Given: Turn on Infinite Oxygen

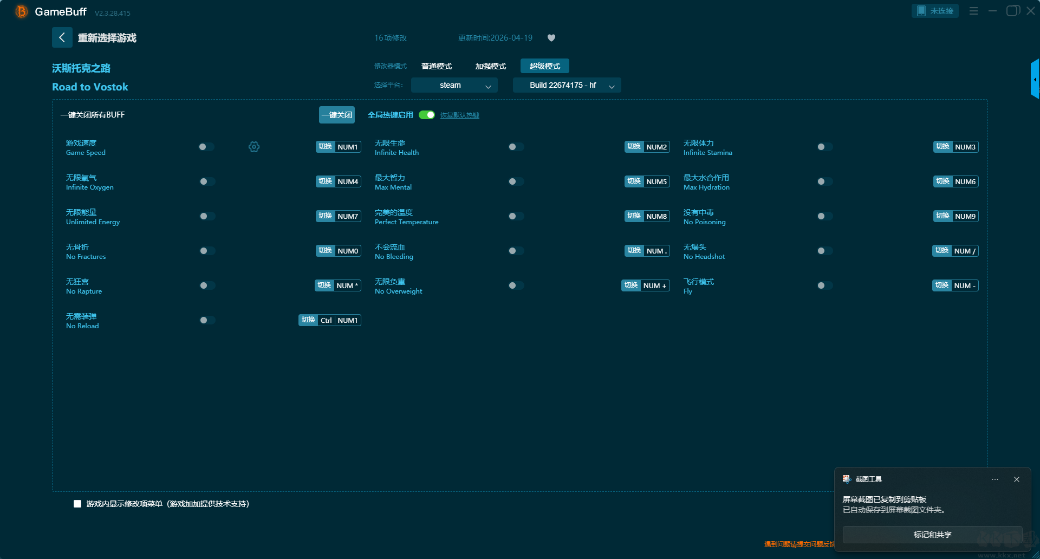Looking at the screenshot, I should point(206,181).
